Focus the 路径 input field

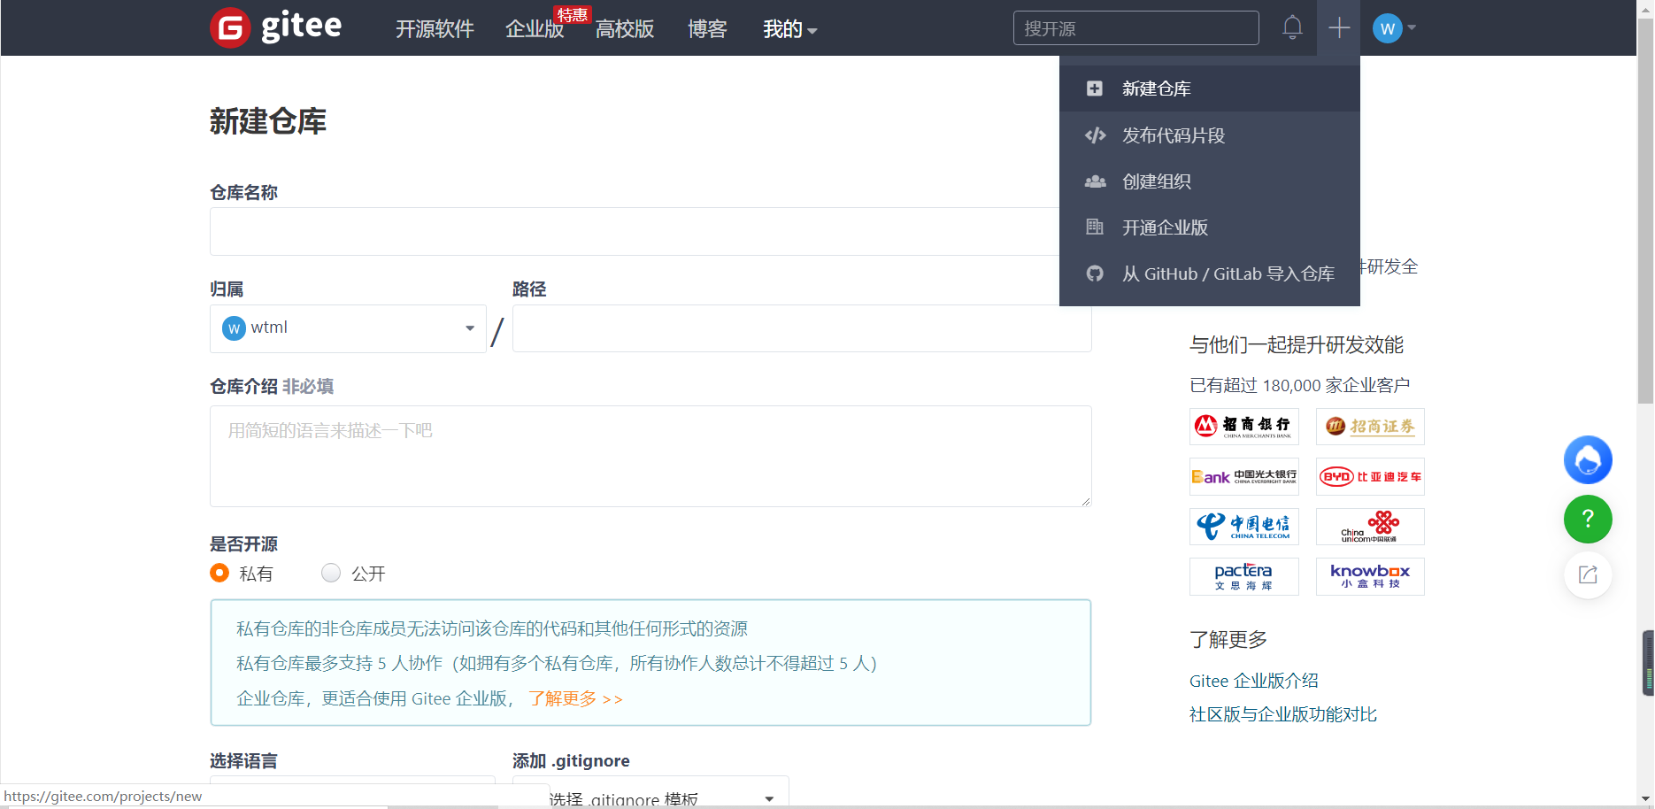[x=802, y=328]
